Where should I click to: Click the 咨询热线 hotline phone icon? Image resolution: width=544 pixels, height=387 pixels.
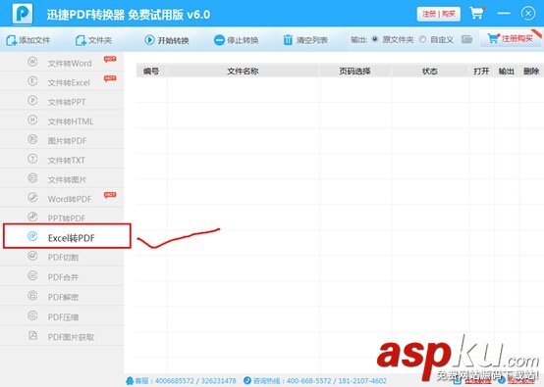[247, 380]
